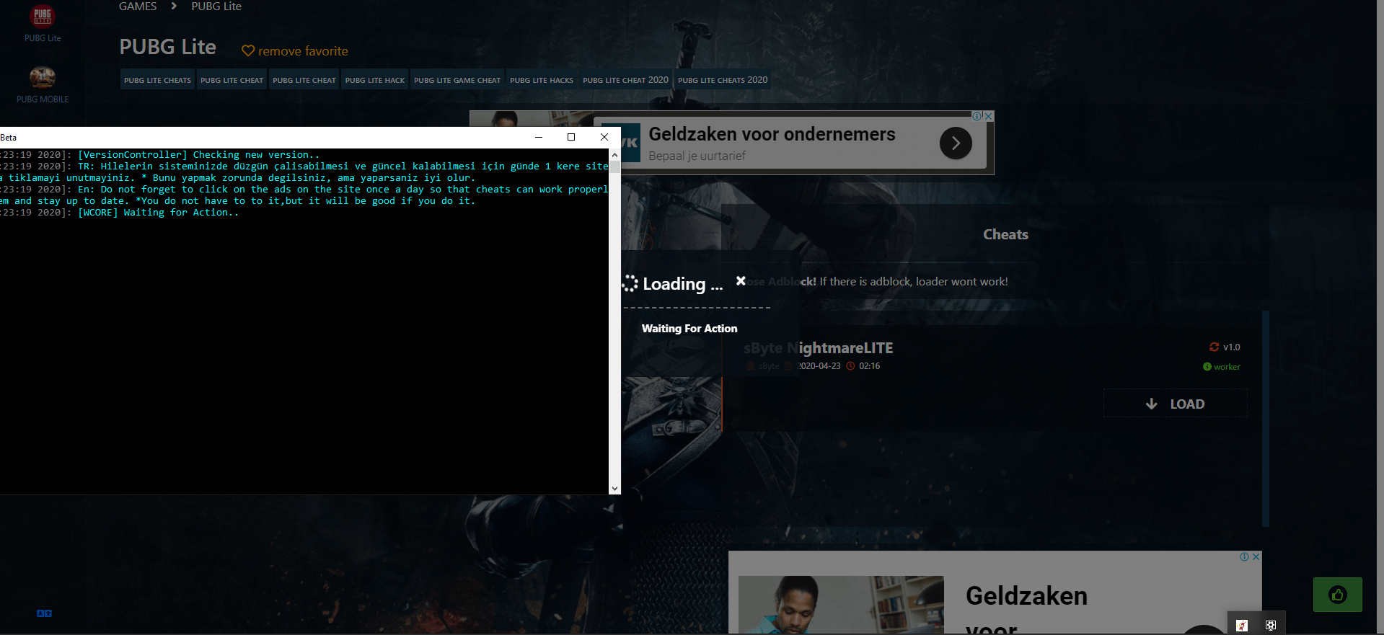Select the PUBG LITE HACKS tag

(542, 80)
